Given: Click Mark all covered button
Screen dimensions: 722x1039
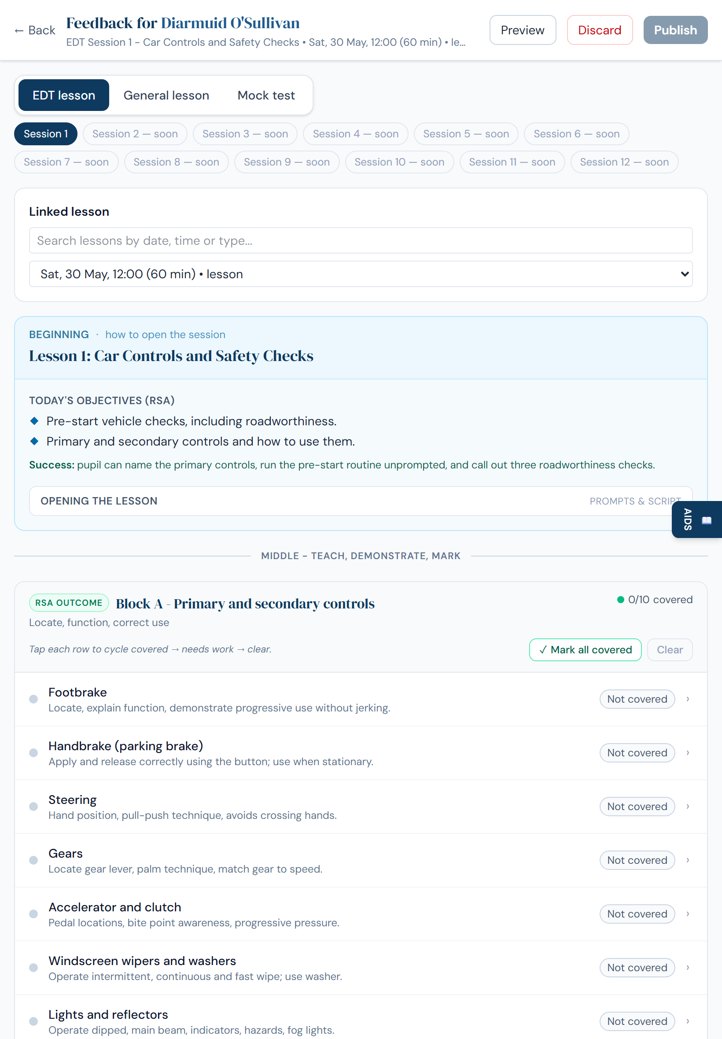Looking at the screenshot, I should pos(585,650).
